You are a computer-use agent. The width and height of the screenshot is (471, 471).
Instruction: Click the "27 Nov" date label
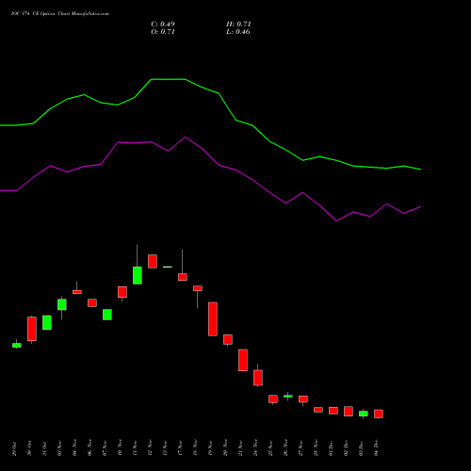pos(300,448)
